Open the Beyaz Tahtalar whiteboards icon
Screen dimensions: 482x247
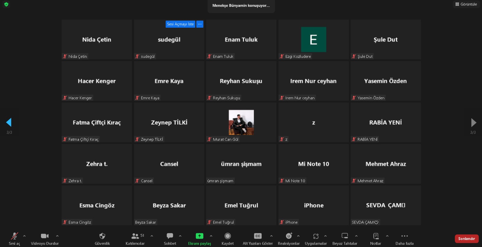345,236
